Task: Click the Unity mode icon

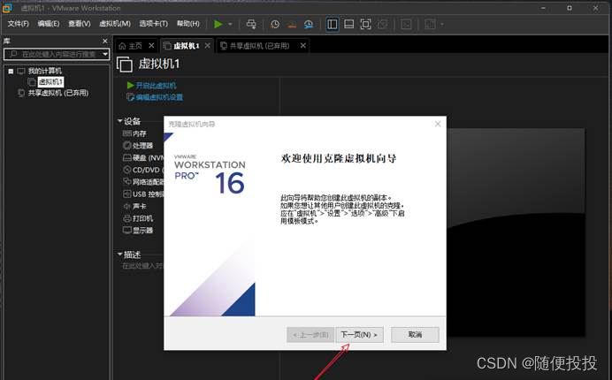Action: click(382, 24)
